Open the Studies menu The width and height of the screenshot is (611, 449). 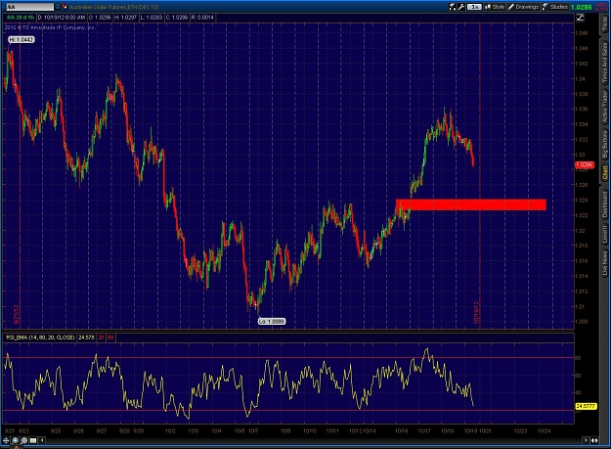click(555, 7)
